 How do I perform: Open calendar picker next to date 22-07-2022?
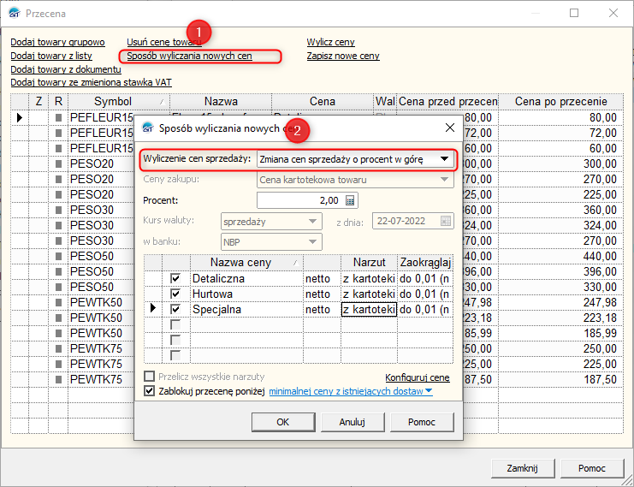(445, 222)
